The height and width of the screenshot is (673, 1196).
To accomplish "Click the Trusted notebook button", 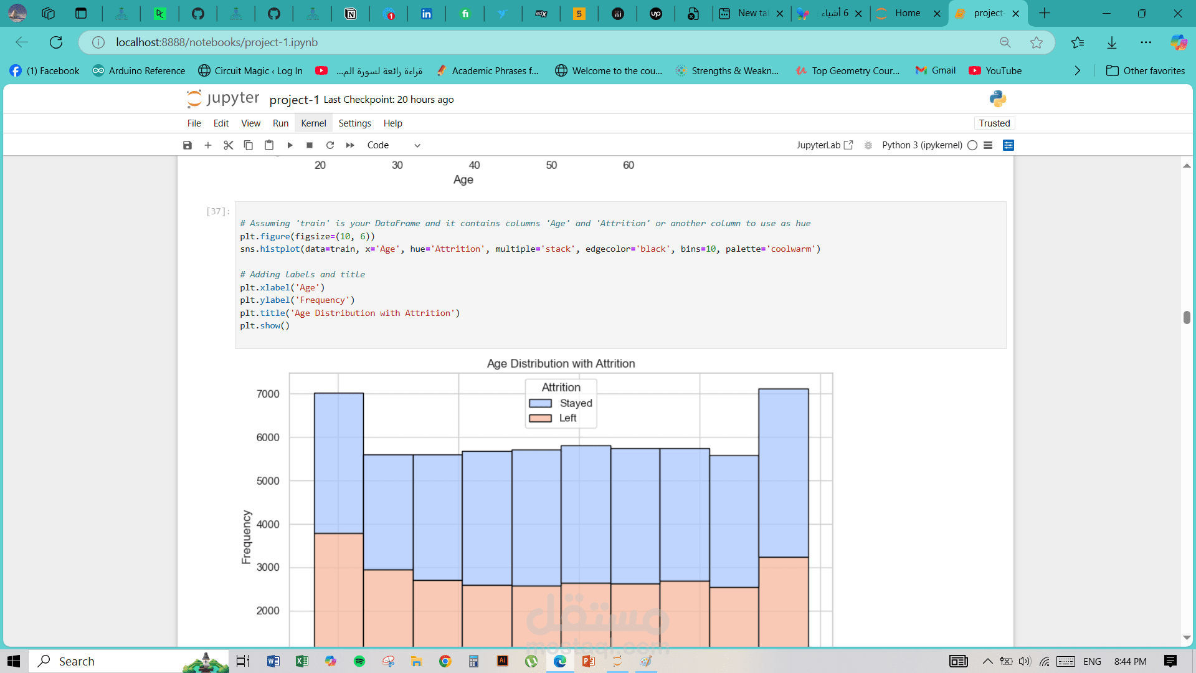I will coord(994,123).
